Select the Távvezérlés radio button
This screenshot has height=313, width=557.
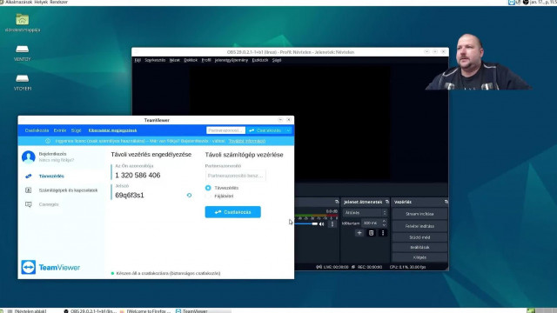pos(208,188)
